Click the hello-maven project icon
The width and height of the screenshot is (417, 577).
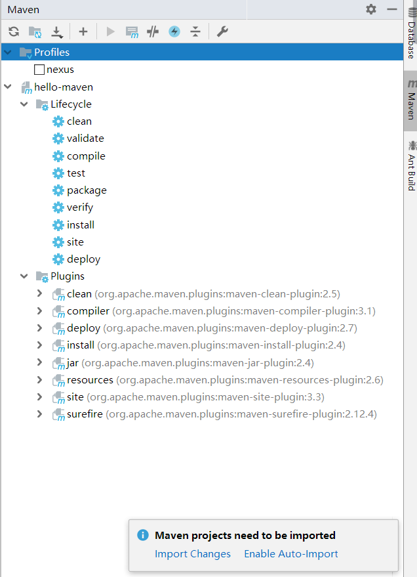[26, 87]
